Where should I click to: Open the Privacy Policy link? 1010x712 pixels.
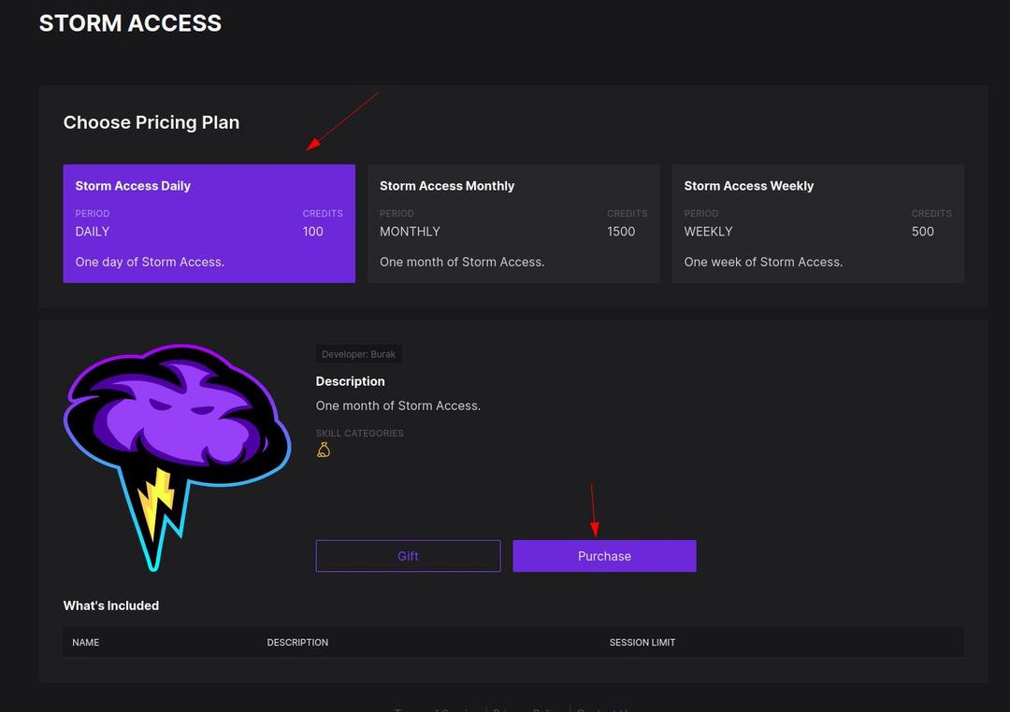point(527,709)
